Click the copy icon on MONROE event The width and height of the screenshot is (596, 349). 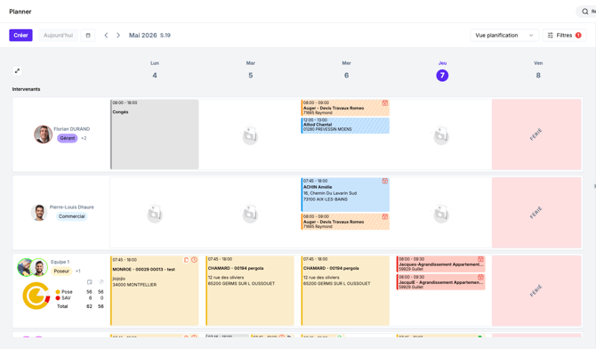(x=186, y=260)
